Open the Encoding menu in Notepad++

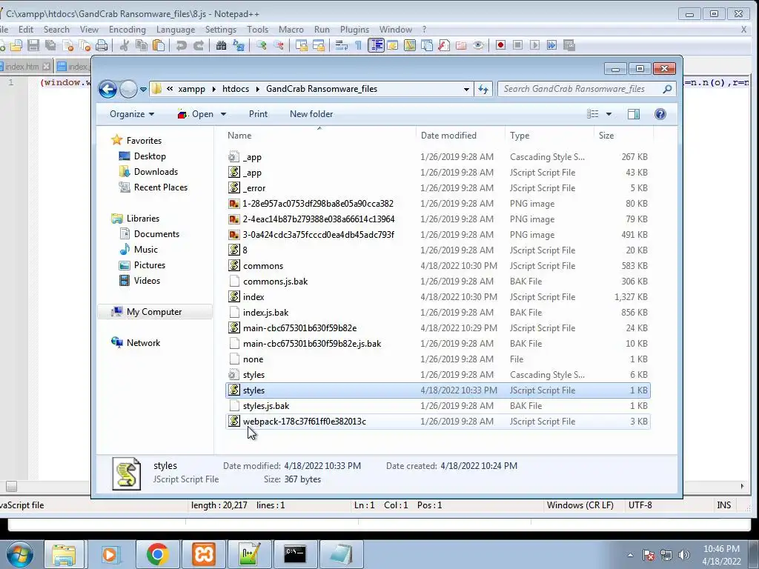127,30
